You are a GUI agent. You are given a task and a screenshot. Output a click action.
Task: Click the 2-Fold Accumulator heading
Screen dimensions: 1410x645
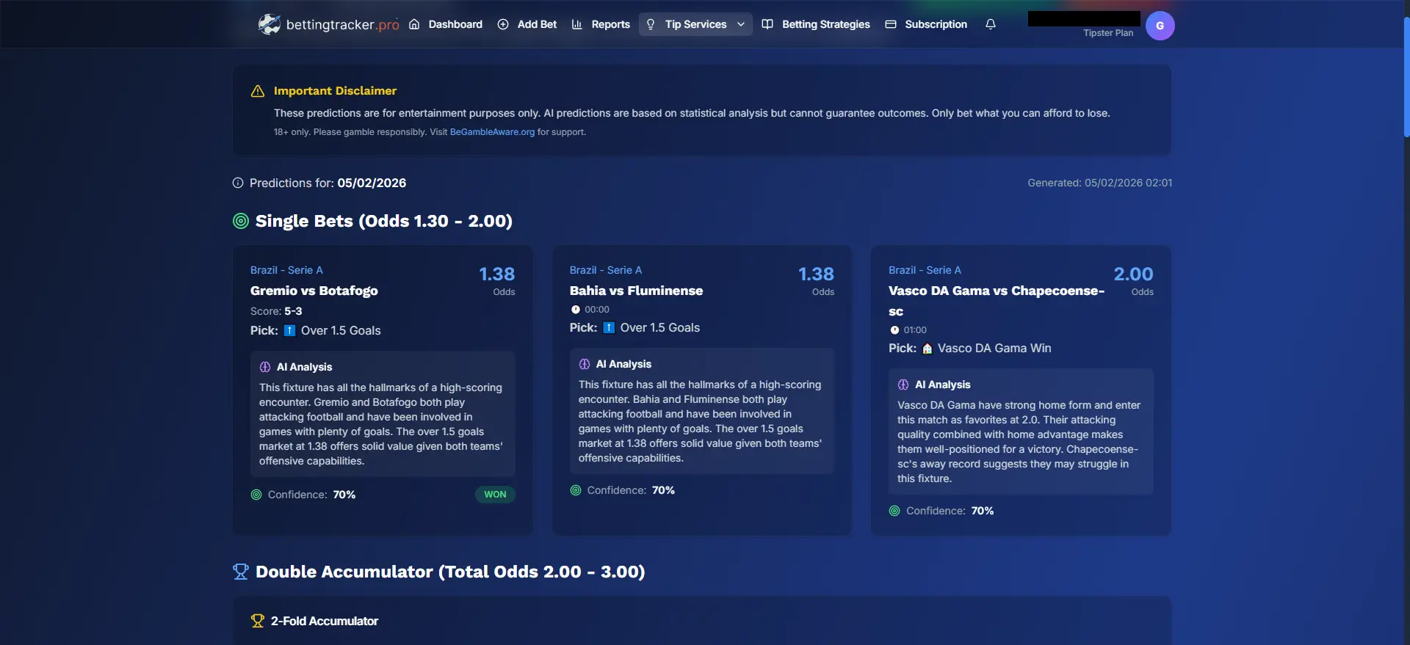click(x=325, y=621)
